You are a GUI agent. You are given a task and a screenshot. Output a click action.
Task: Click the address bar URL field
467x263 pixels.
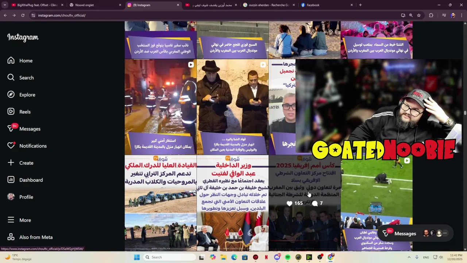coord(215,15)
